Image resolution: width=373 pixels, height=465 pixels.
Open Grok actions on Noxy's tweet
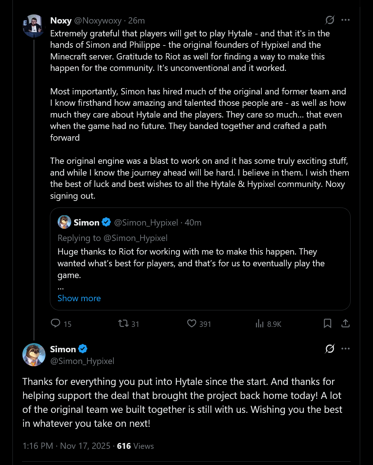click(x=330, y=21)
